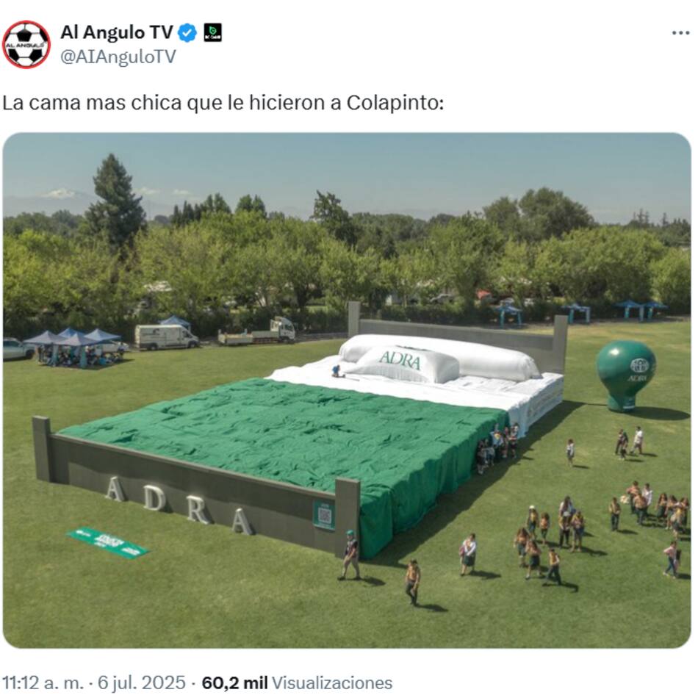Image resolution: width=698 pixels, height=695 pixels.
Task: Open the Al Angulo TV soccer ball avatar
Action: tap(26, 45)
